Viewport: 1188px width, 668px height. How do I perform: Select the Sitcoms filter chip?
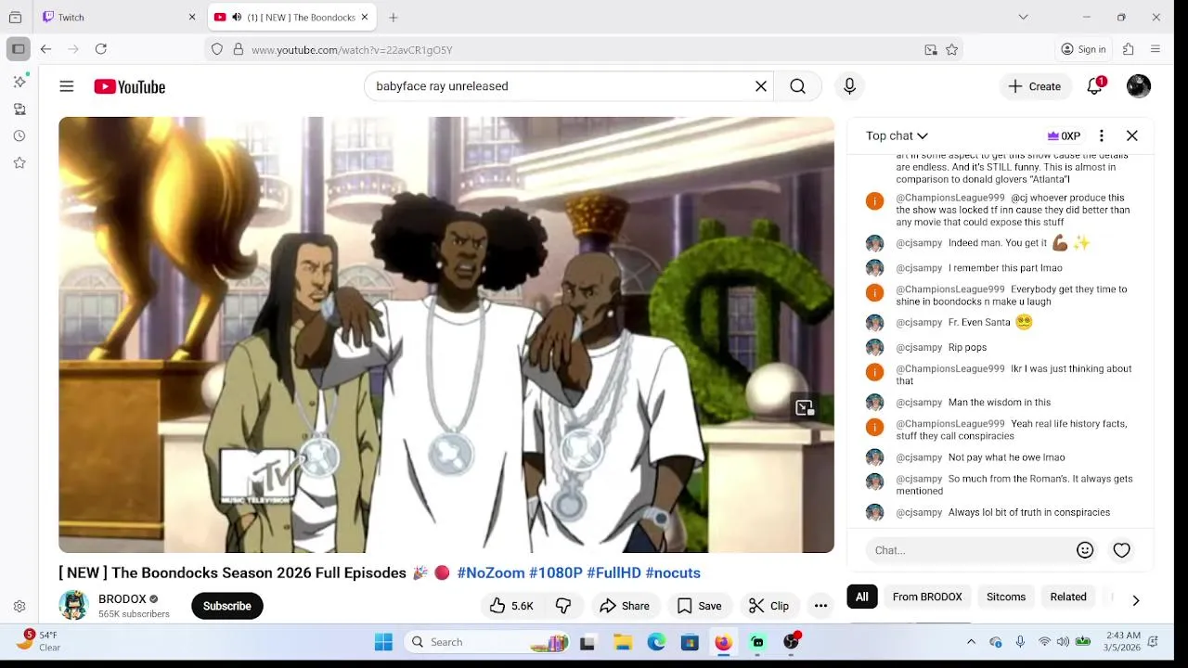click(x=1006, y=597)
